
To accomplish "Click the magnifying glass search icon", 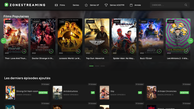I will coord(186,5).
